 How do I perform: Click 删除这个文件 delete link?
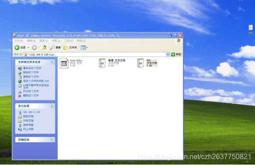[x=31, y=95]
